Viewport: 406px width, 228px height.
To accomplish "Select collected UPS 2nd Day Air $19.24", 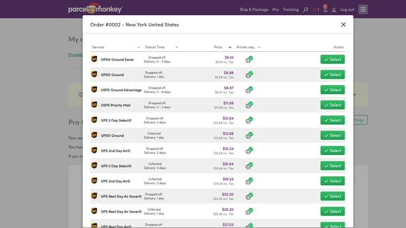I will (332, 181).
